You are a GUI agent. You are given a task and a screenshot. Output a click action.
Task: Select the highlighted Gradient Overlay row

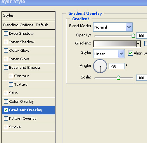(29, 110)
